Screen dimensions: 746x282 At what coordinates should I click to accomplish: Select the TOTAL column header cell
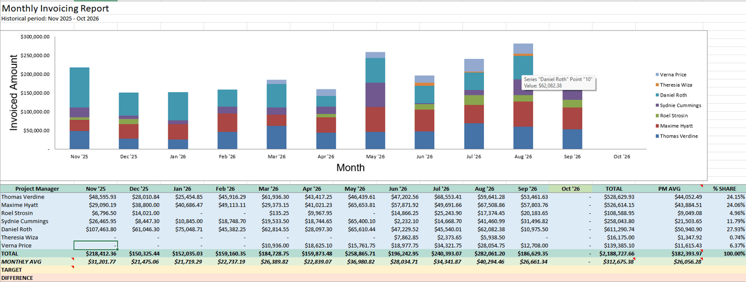615,189
